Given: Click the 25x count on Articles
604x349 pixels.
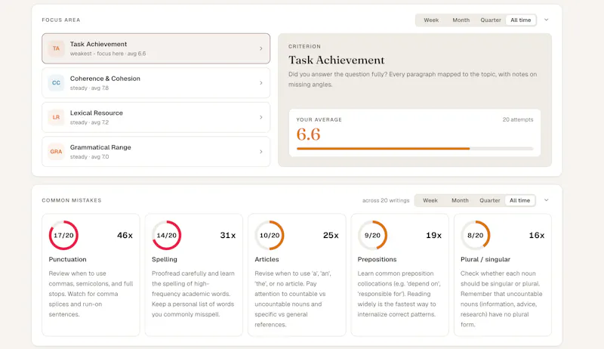Looking at the screenshot, I should pos(331,235).
